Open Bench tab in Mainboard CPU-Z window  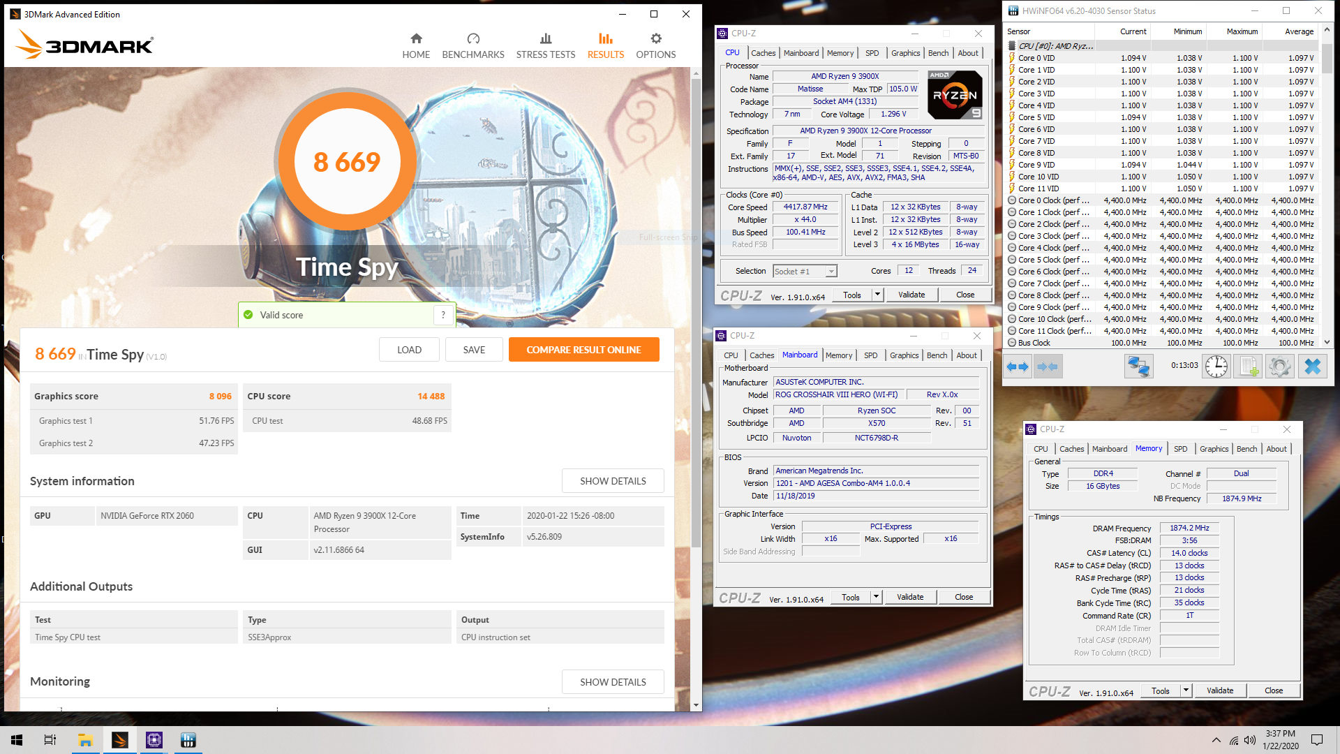tap(937, 355)
